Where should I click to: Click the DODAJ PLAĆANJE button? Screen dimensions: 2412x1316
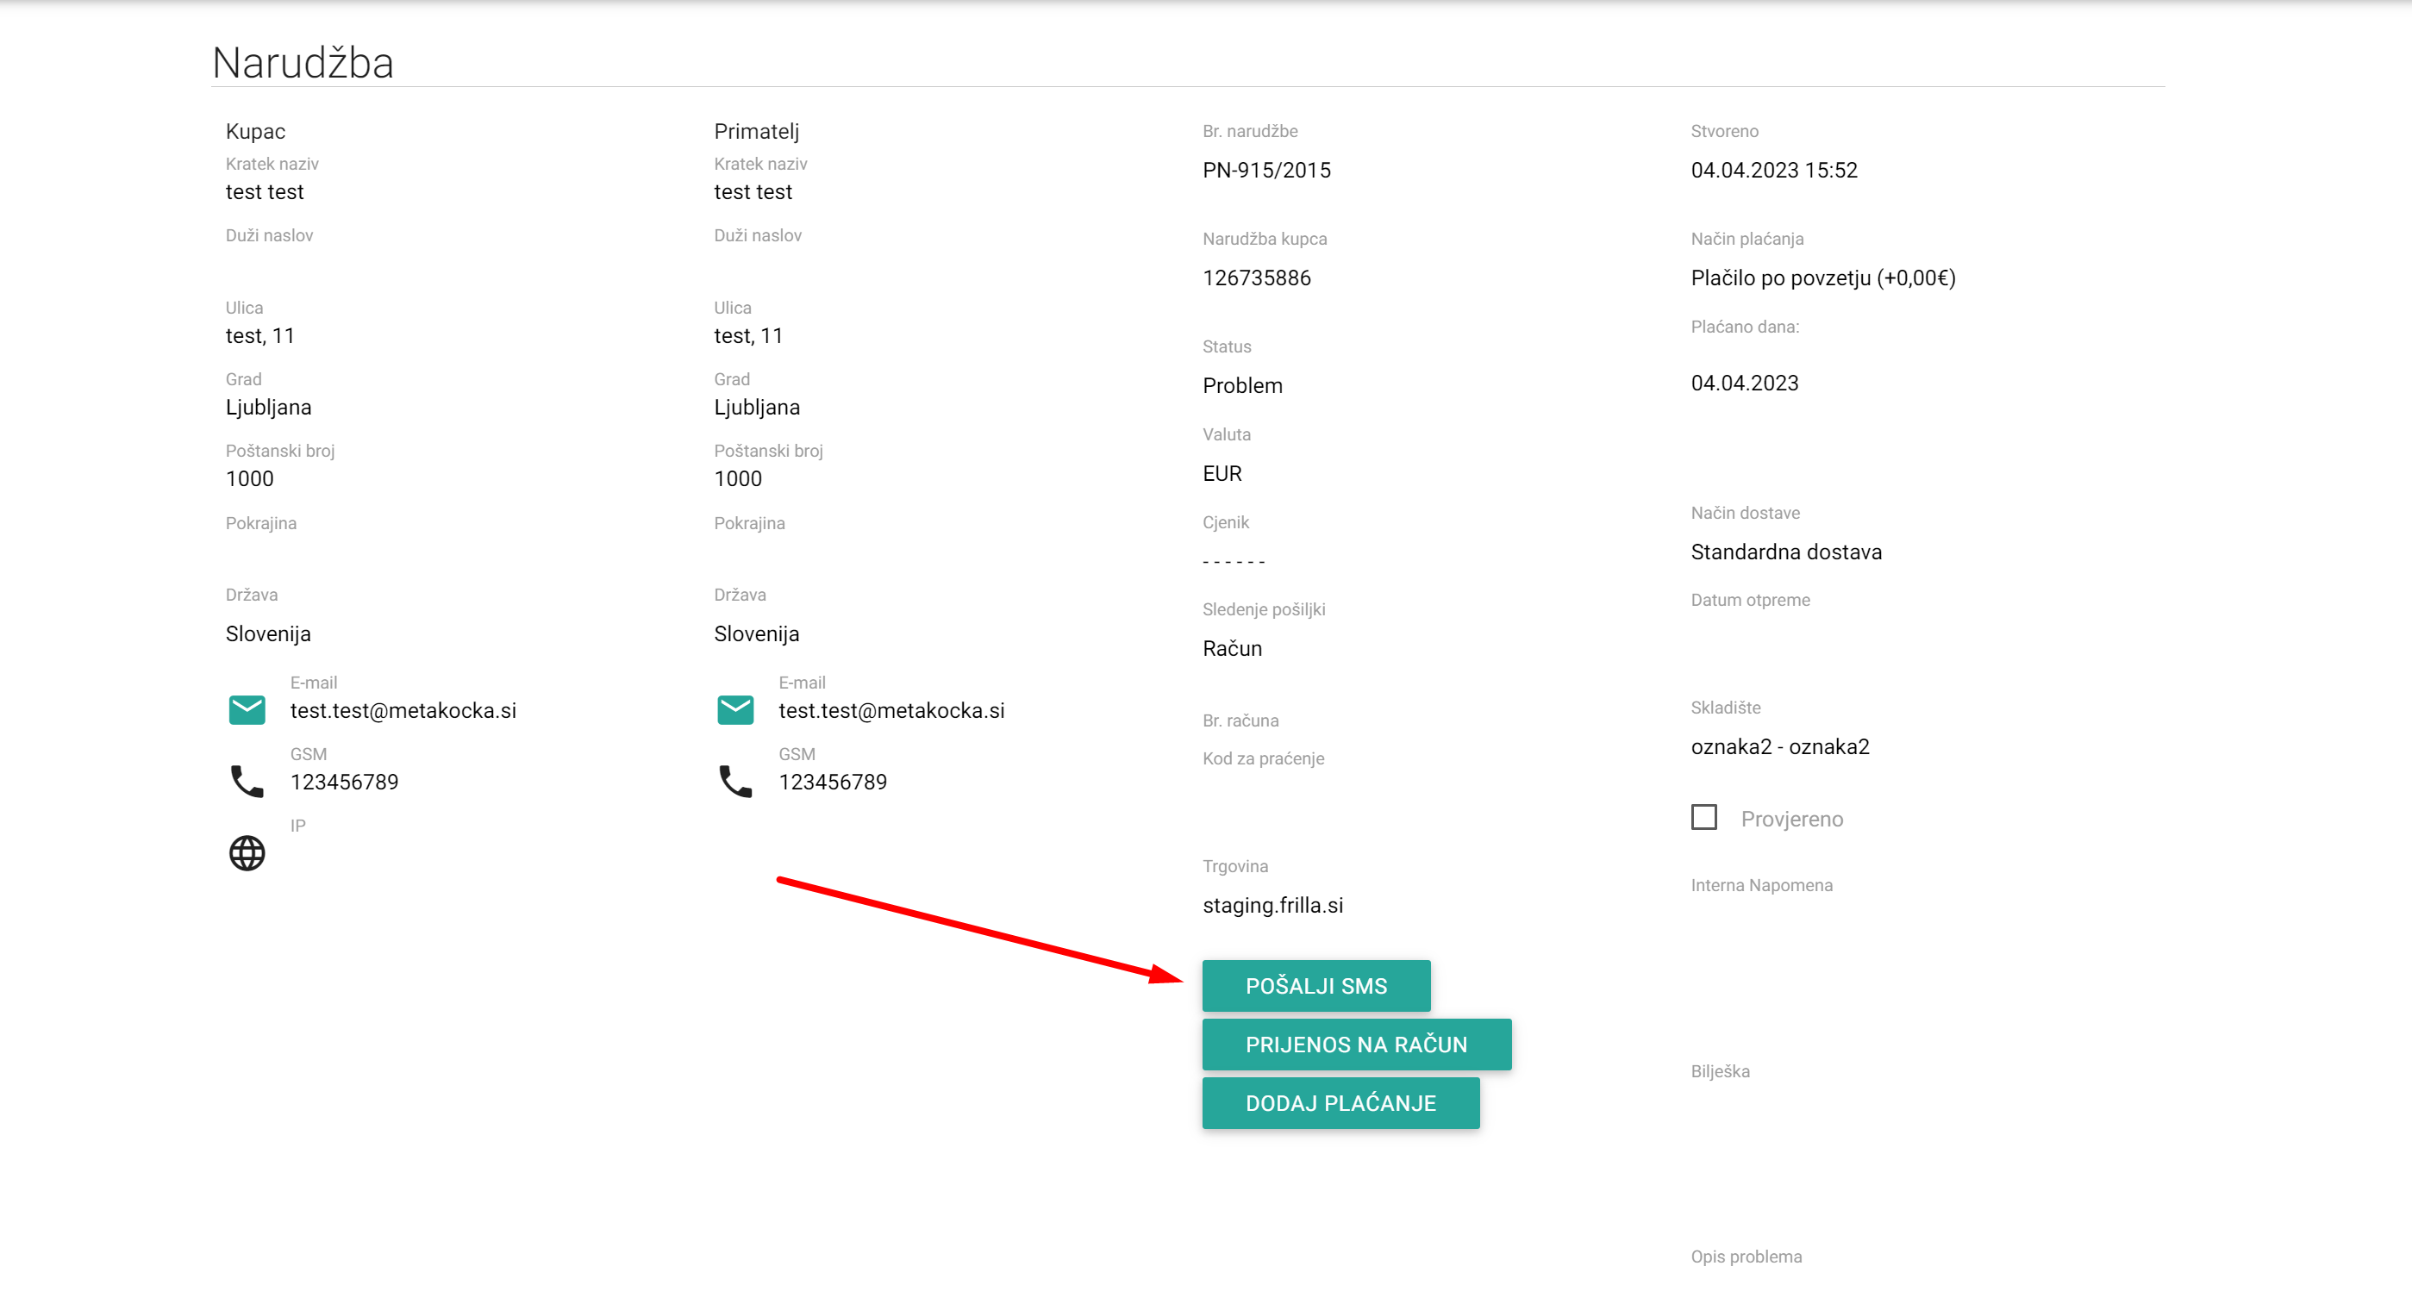pos(1340,1102)
